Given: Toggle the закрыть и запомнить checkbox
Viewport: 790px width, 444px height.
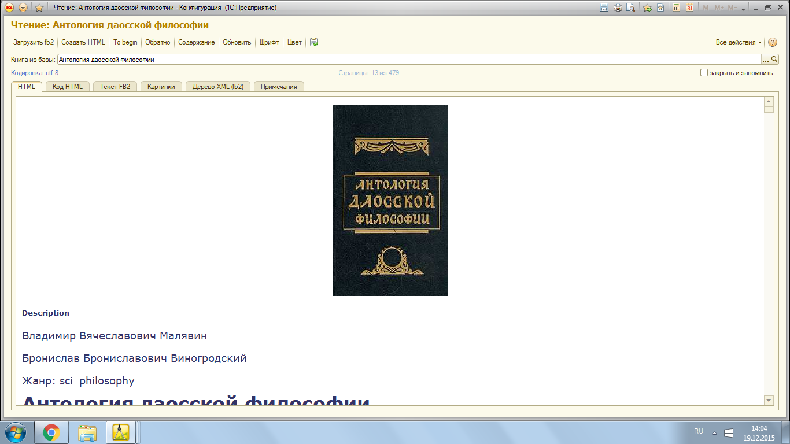Looking at the screenshot, I should (704, 73).
